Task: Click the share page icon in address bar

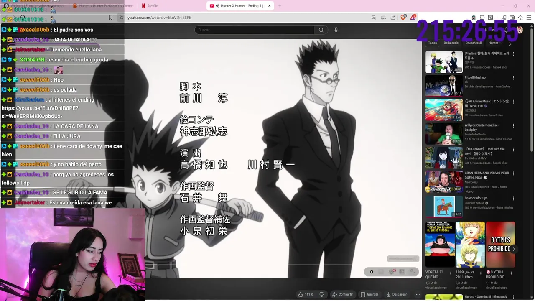Action: [x=393, y=18]
